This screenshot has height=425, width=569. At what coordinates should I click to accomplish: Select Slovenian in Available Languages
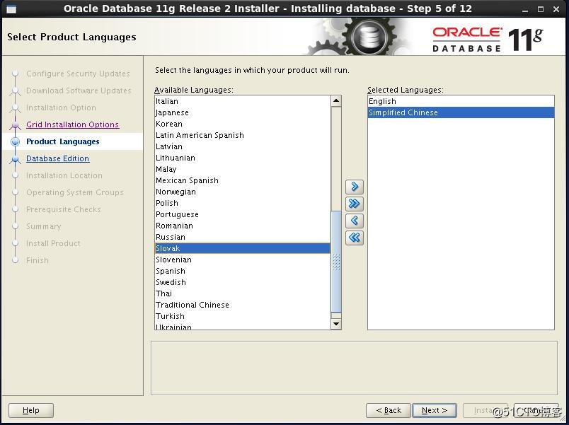[x=243, y=260]
